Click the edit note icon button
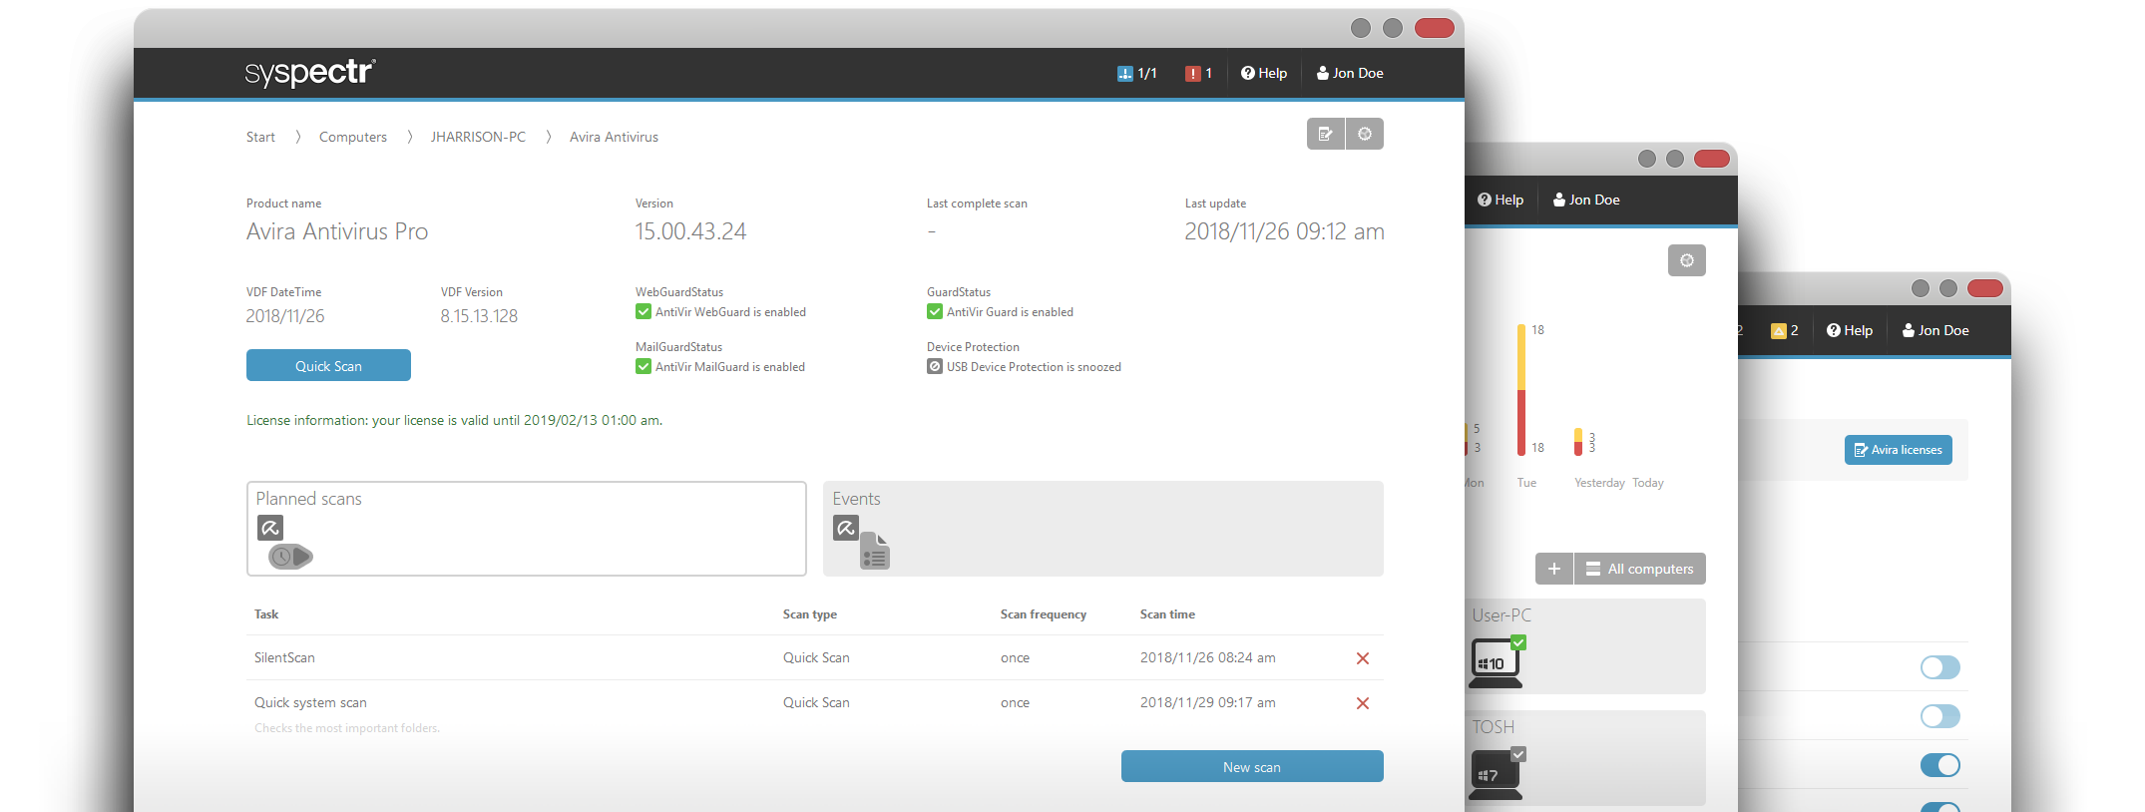The height and width of the screenshot is (812, 2145). [x=1326, y=134]
